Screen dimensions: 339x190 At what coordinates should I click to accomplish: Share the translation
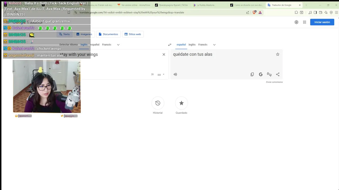(x=278, y=74)
